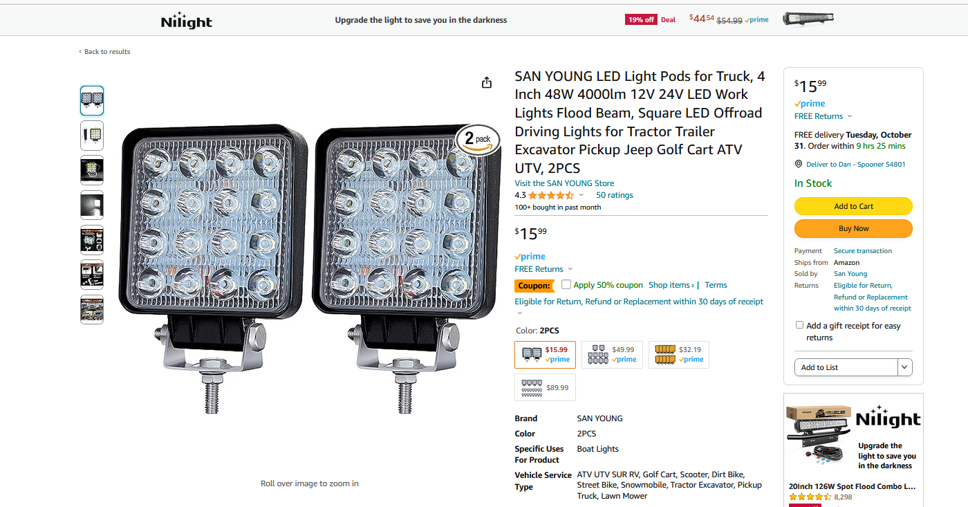Select the $49.99 color option
968x507 pixels.
(612, 355)
